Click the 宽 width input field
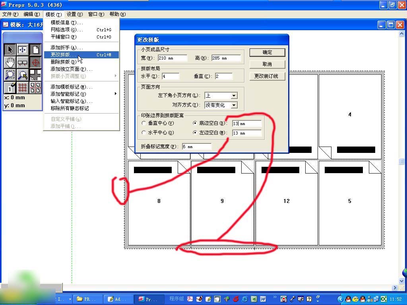Screen dimensions: 407x305 point(172,58)
